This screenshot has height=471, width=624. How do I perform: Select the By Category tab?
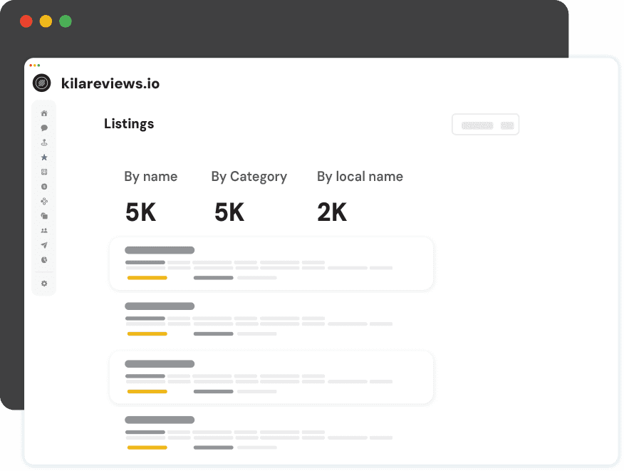coord(249,177)
